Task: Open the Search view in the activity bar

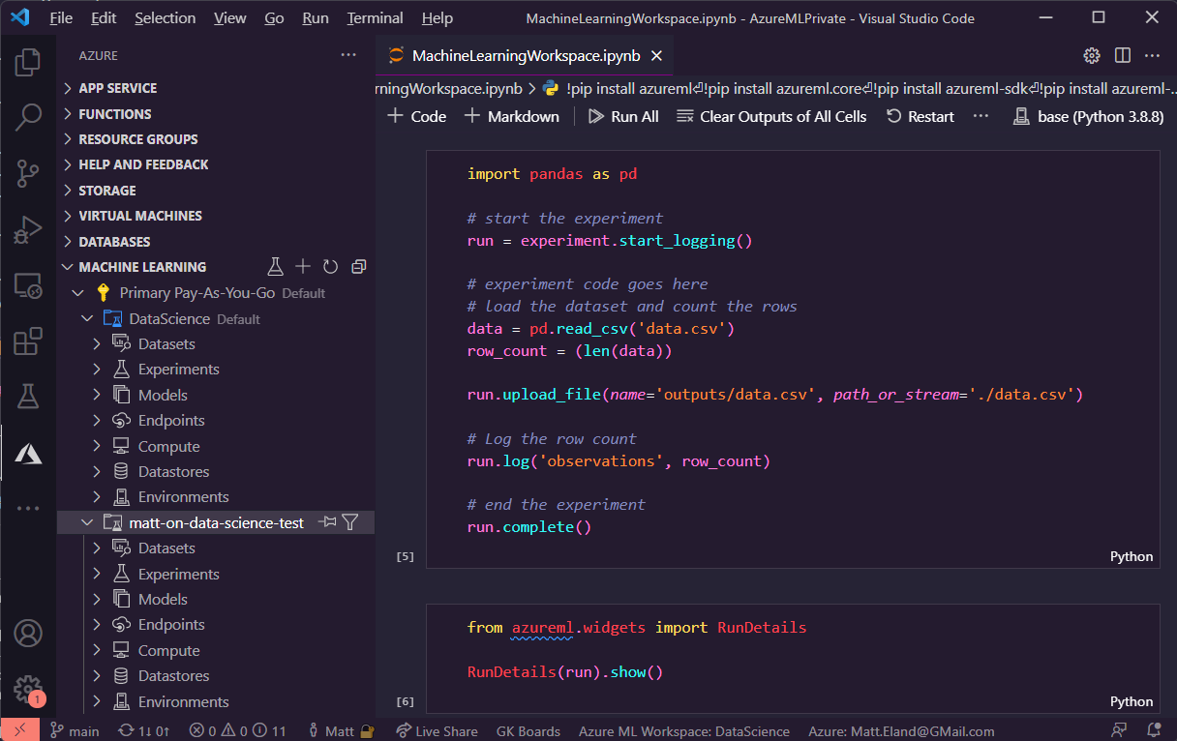Action: [x=28, y=118]
